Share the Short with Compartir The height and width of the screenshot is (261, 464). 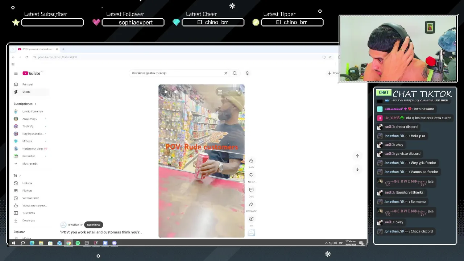[251, 204]
